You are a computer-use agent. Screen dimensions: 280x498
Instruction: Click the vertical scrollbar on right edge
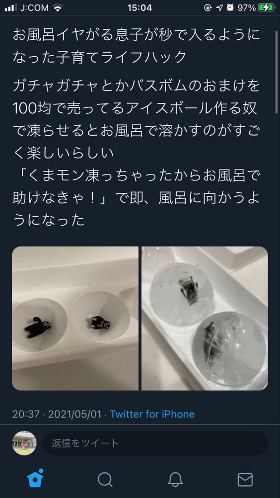tap(277, 72)
